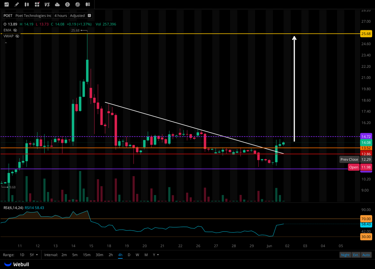Collapse the indicator legend caret
The height and width of the screenshot is (269, 375).
pos(6,43)
